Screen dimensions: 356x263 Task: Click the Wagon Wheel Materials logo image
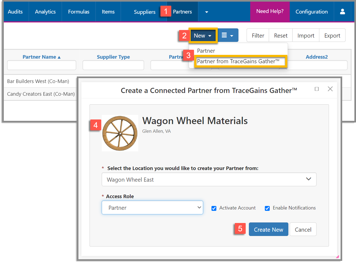click(120, 133)
